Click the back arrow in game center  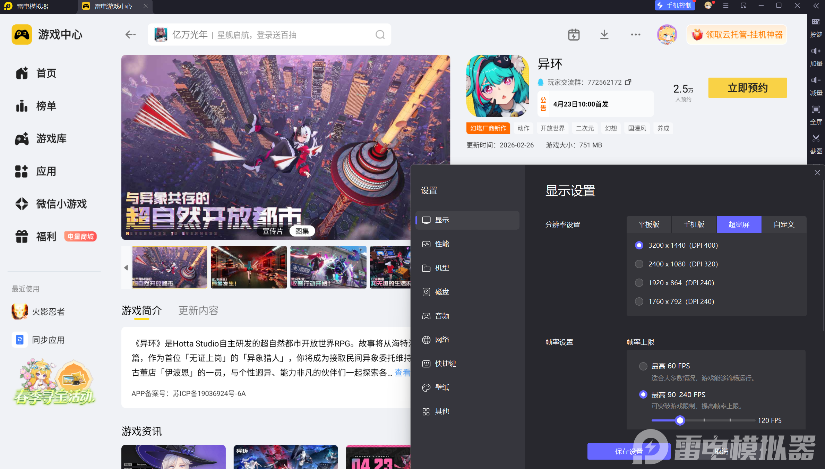coord(130,34)
